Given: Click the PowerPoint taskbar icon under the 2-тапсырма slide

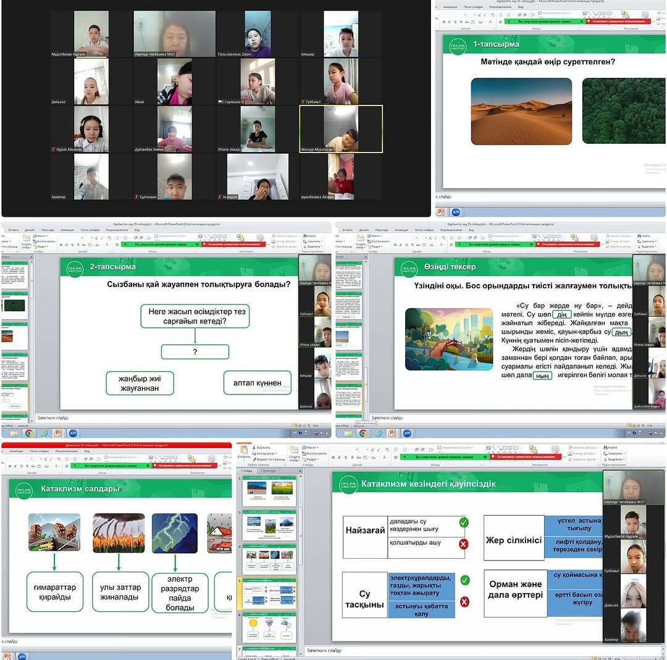Looking at the screenshot, I should coord(58,433).
